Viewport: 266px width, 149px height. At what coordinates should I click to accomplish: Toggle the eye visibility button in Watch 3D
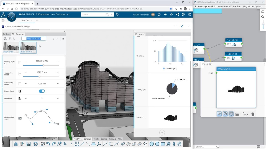(219, 114)
